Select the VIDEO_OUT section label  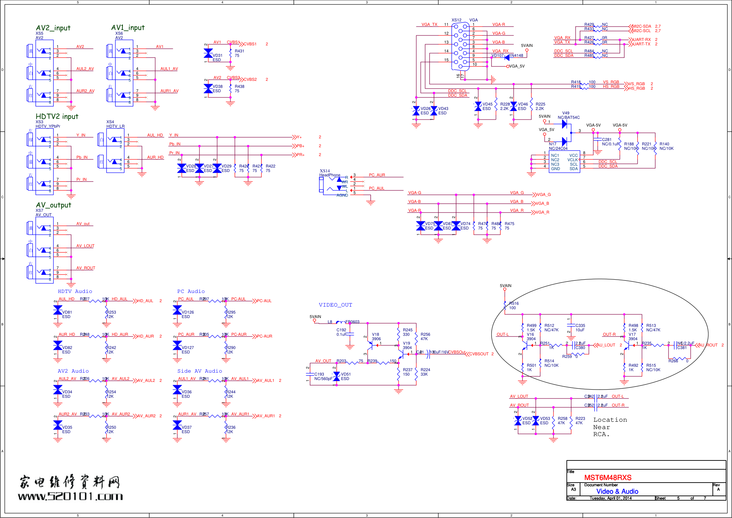point(335,305)
